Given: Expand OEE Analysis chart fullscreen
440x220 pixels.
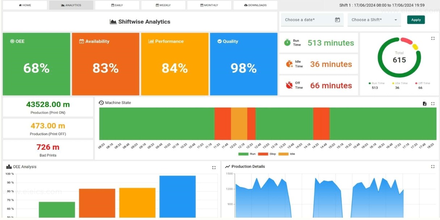Looking at the screenshot, I should pyautogui.click(x=214, y=167).
